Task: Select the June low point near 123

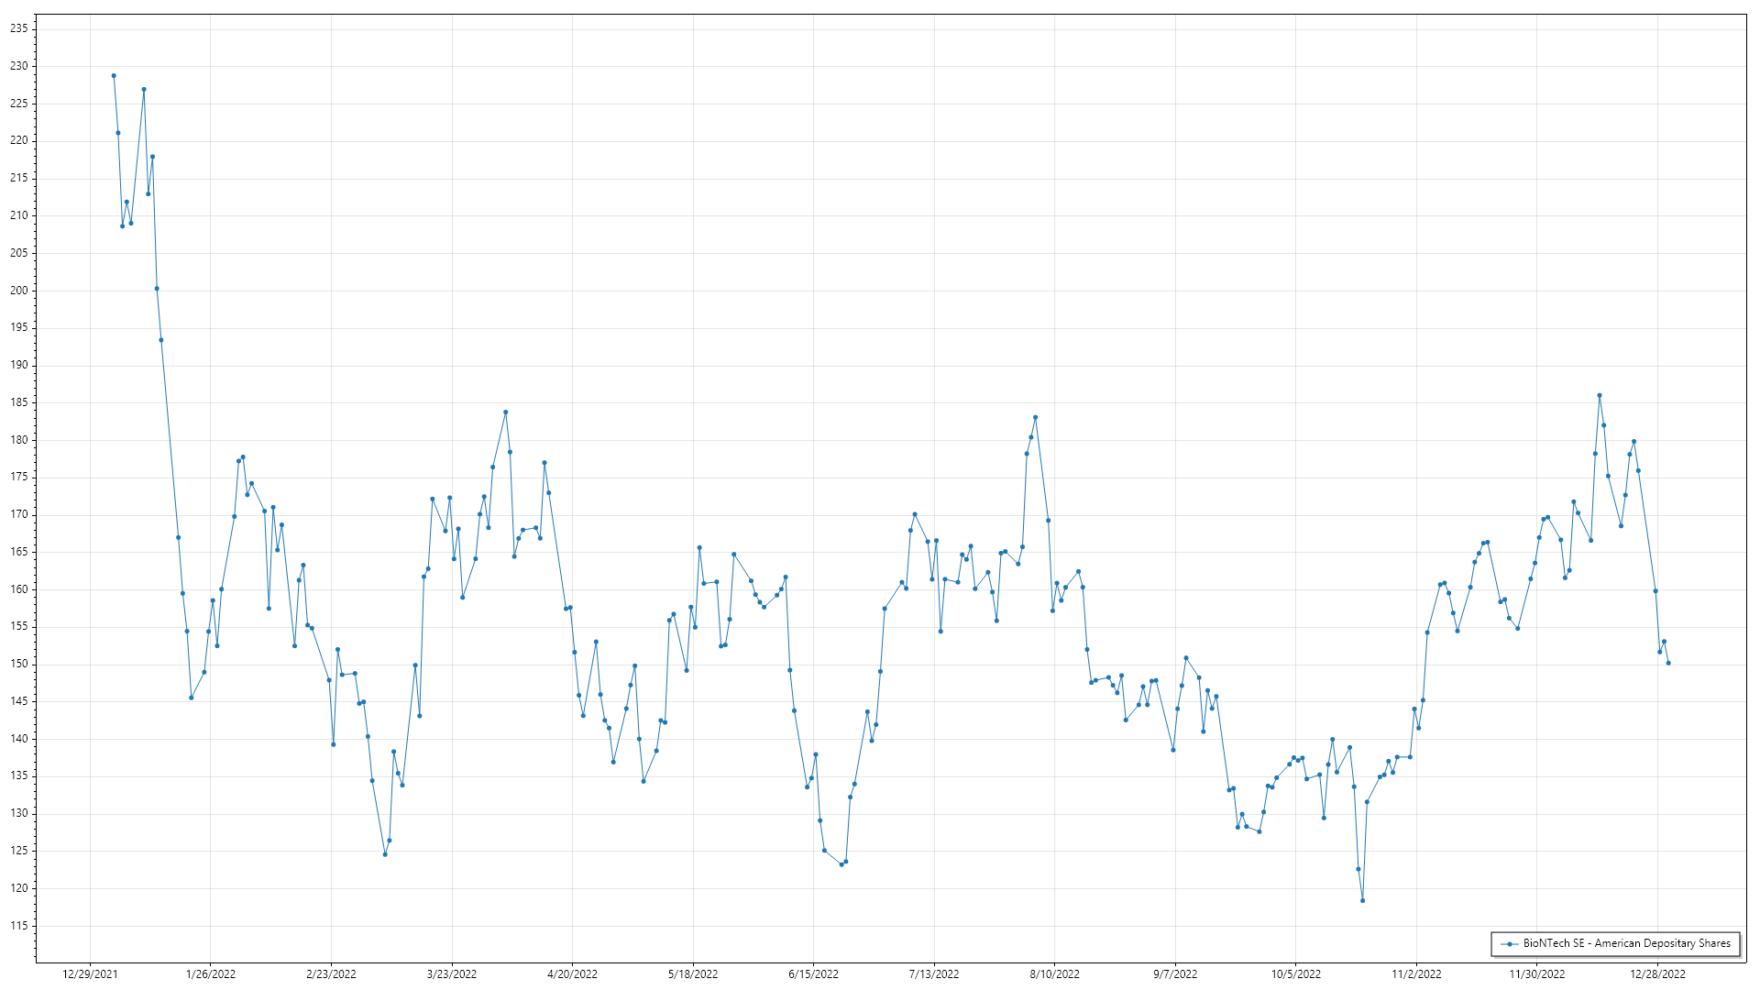Action: 841,864
